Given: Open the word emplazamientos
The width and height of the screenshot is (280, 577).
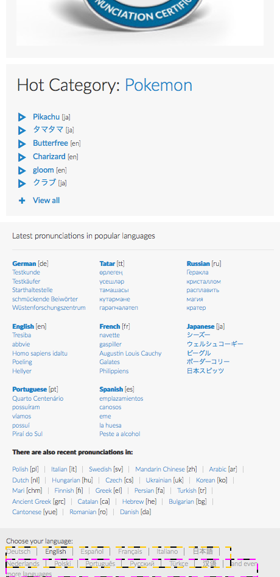Looking at the screenshot, I should coord(121,398).
